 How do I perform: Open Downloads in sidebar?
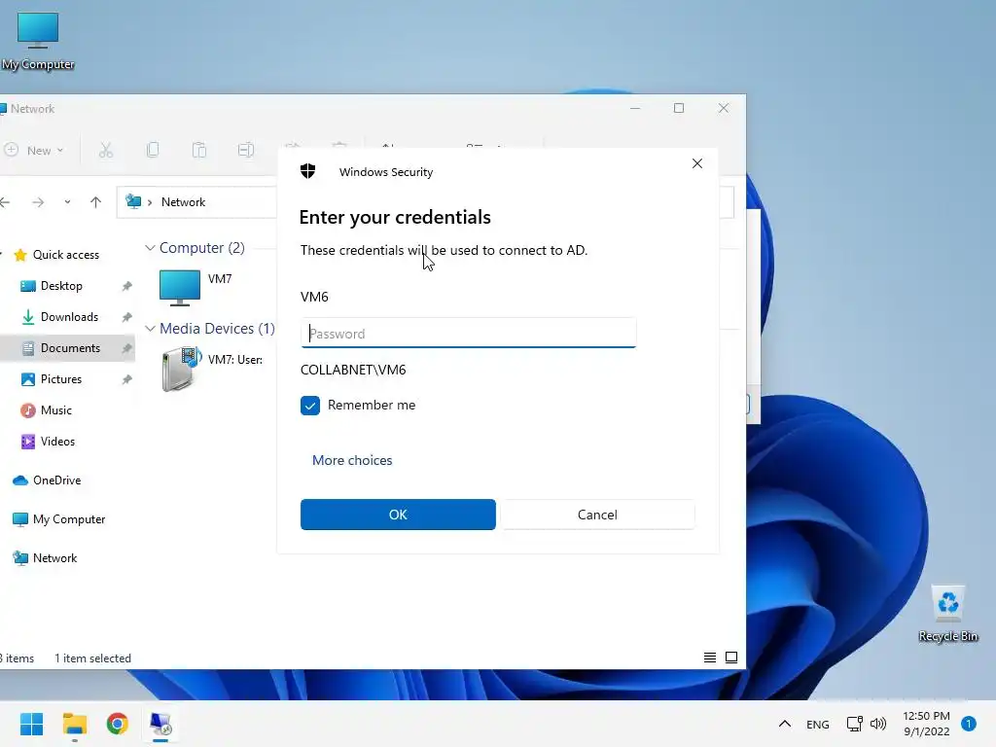coord(69,317)
